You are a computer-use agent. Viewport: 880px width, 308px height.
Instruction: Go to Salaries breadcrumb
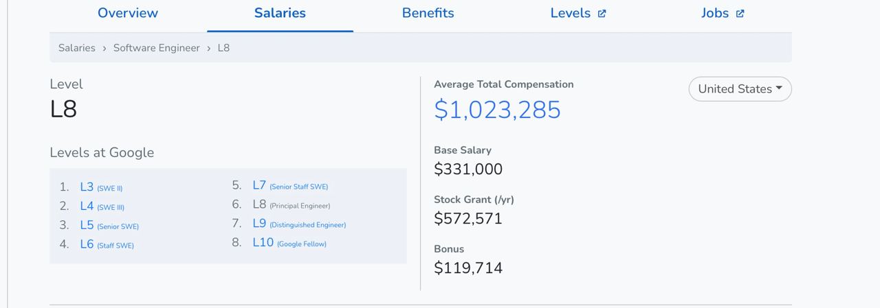[x=77, y=48]
